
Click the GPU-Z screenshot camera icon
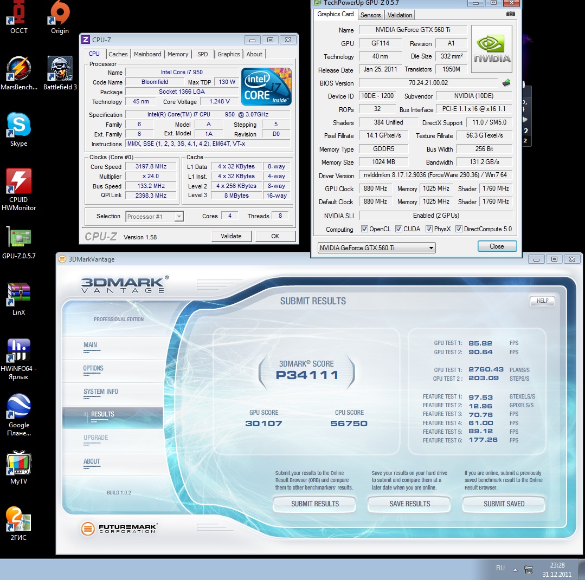(510, 14)
